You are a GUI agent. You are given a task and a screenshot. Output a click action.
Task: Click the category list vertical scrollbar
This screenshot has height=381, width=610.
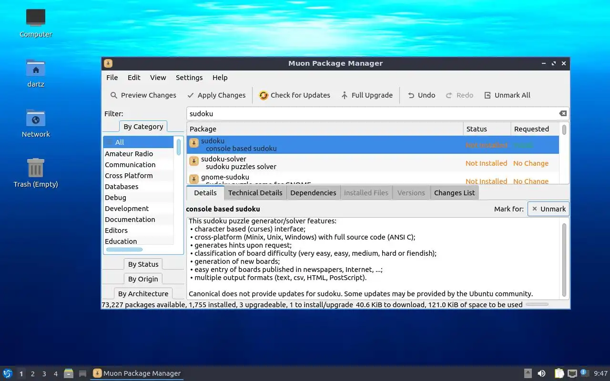(179, 147)
